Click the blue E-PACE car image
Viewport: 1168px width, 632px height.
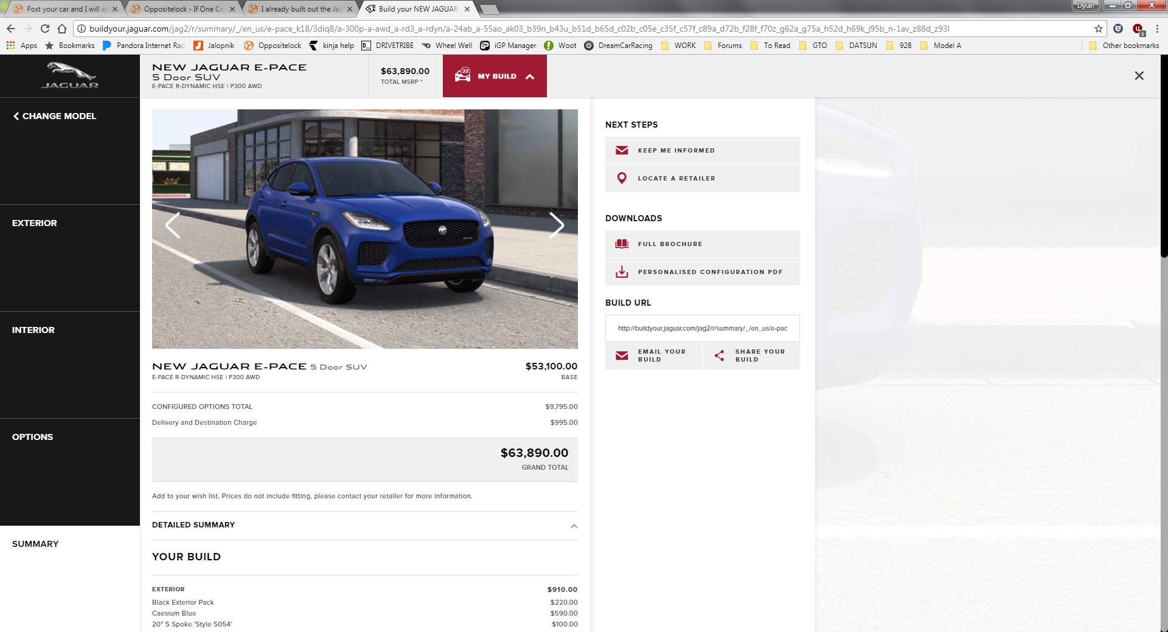(x=365, y=229)
